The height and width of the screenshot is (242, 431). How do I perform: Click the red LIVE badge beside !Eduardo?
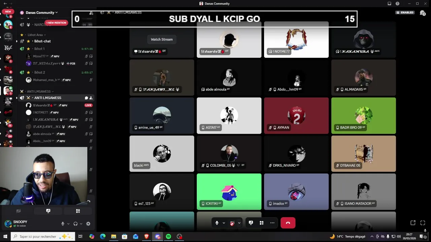click(x=88, y=105)
